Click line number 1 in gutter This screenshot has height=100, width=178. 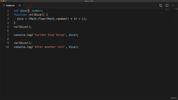(8, 11)
